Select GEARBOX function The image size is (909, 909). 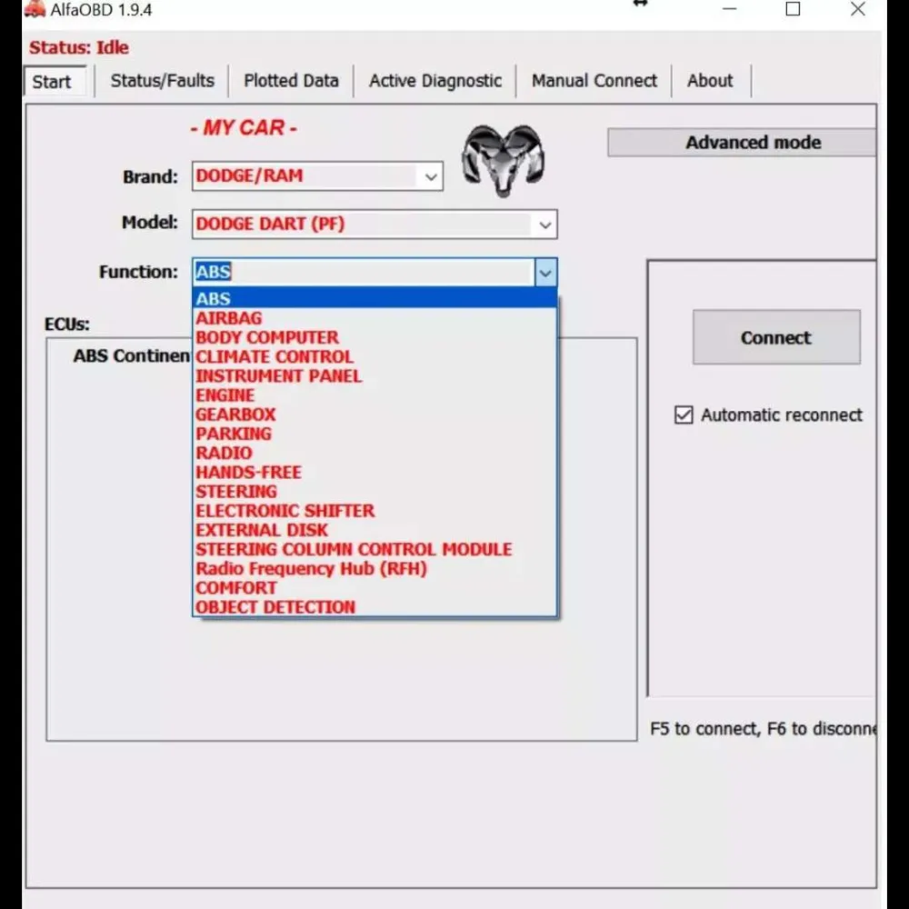tap(375, 414)
